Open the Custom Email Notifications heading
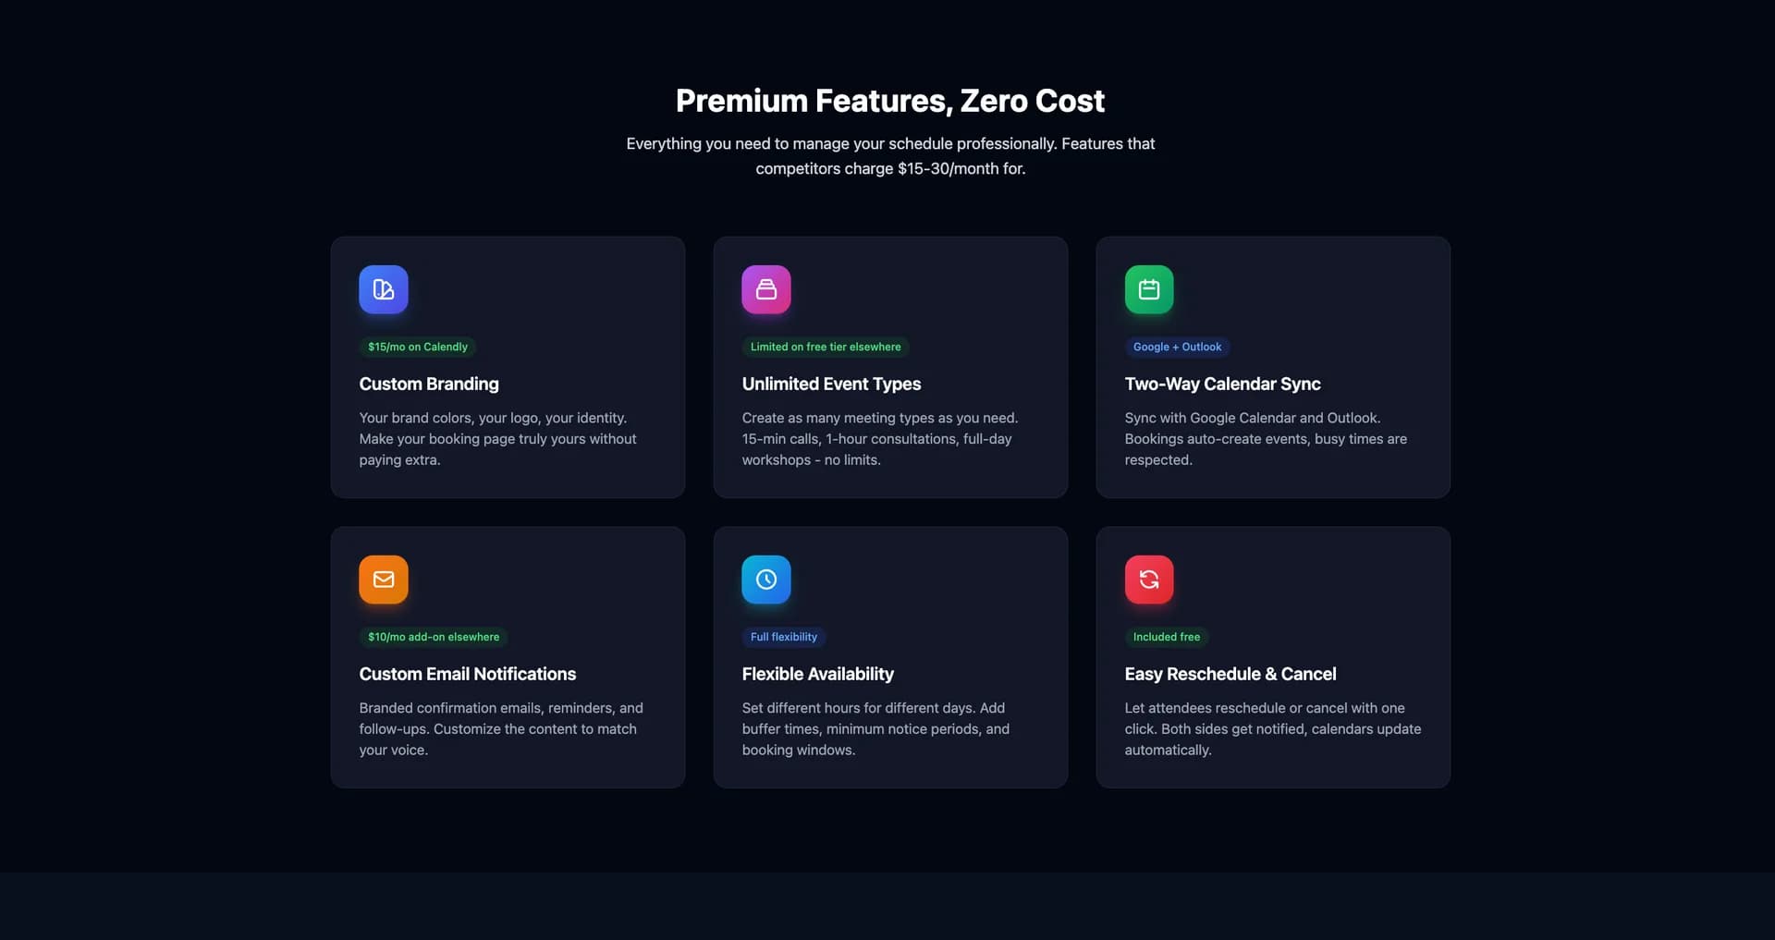The height and width of the screenshot is (940, 1775). [x=468, y=674]
